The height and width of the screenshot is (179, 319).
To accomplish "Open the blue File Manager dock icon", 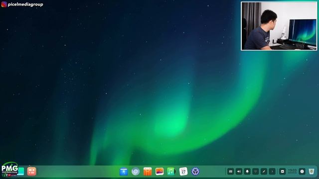I will (124, 172).
